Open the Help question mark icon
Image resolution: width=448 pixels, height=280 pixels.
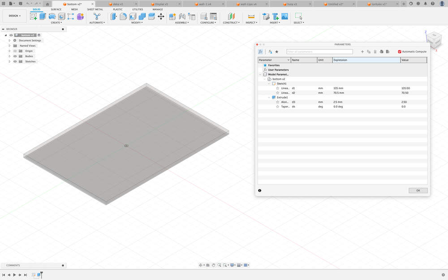click(x=433, y=4)
